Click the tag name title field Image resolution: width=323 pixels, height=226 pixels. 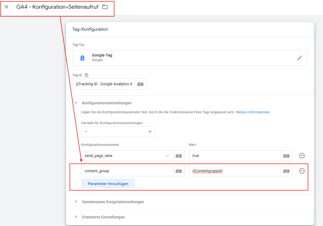[x=57, y=7]
